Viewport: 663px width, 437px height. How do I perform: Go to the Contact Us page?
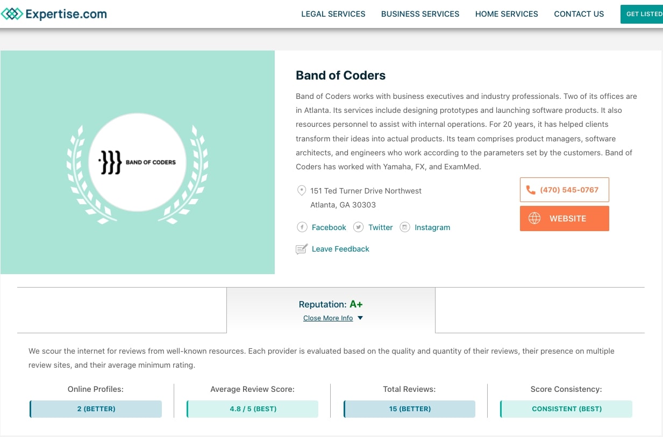(x=579, y=14)
